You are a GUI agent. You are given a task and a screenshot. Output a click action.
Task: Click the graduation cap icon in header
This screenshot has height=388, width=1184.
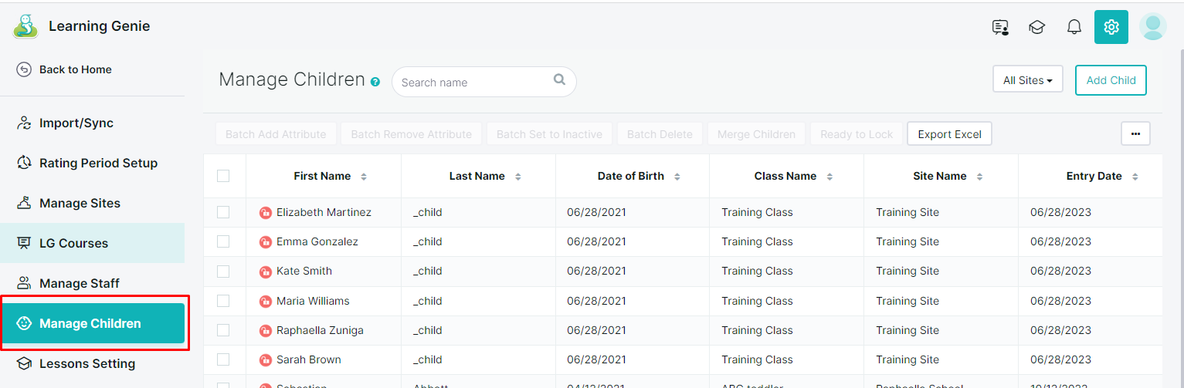point(1036,27)
